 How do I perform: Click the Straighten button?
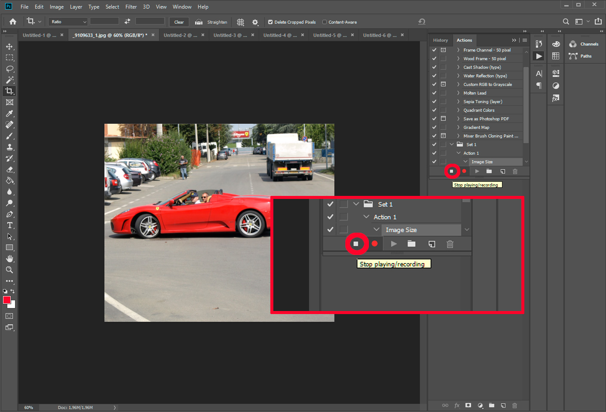211,22
